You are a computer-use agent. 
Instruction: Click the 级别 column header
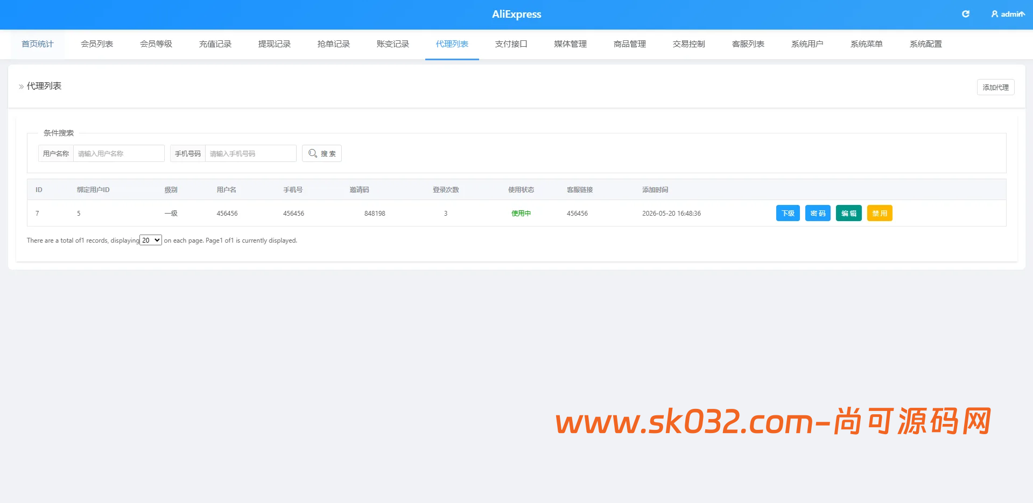(x=171, y=190)
